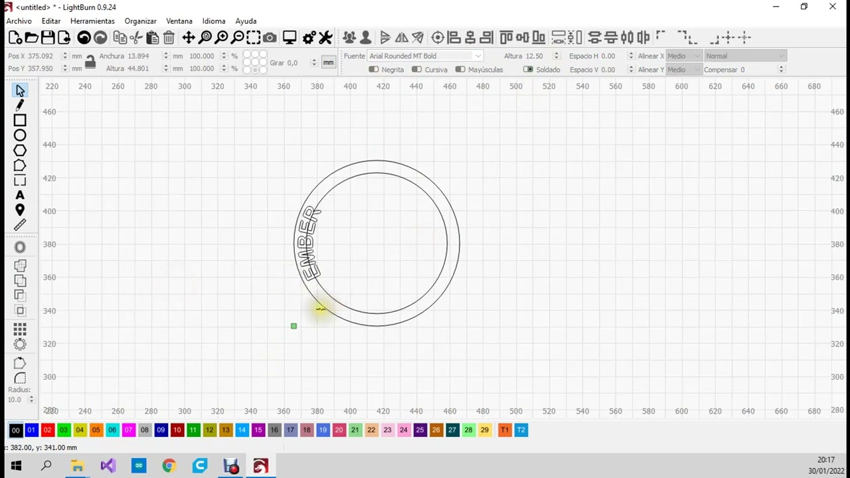Click the Import file icon
Screen dimensions: 850x478
[64, 38]
